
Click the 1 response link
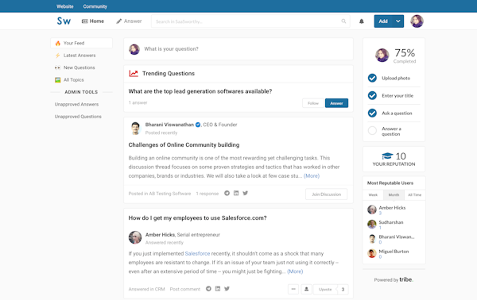(207, 194)
